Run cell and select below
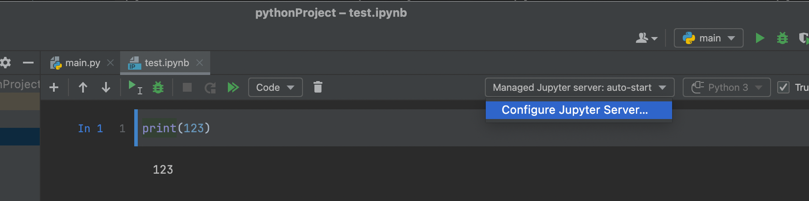 coord(134,87)
